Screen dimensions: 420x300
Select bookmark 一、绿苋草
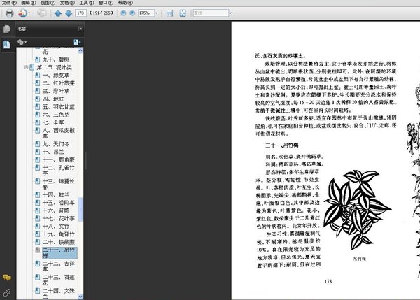[x=56, y=76]
